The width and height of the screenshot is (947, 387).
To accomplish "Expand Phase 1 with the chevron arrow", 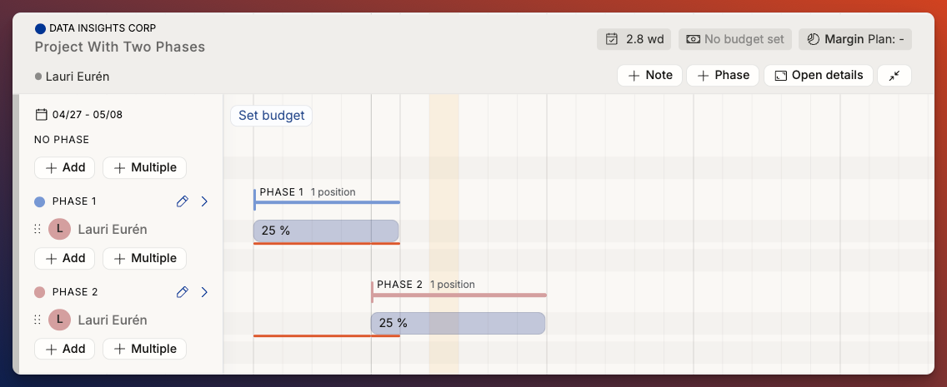I will 204,201.
